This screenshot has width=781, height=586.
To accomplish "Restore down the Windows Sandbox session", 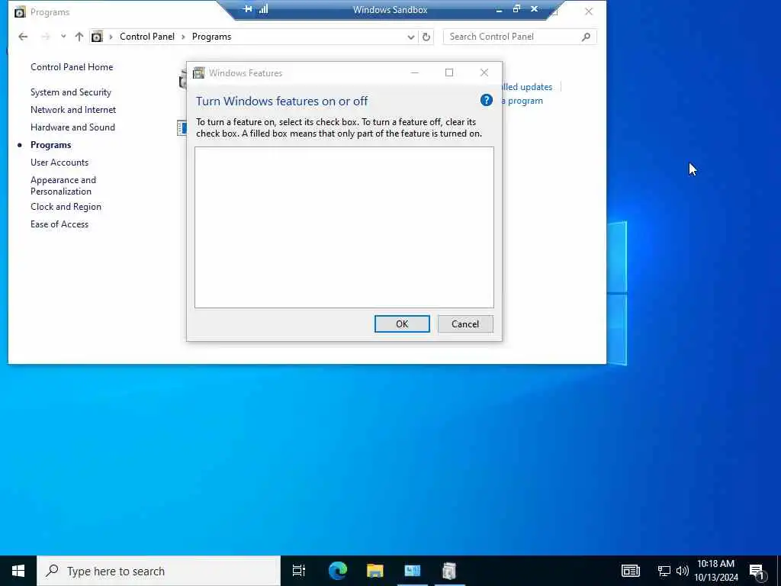I will (516, 9).
